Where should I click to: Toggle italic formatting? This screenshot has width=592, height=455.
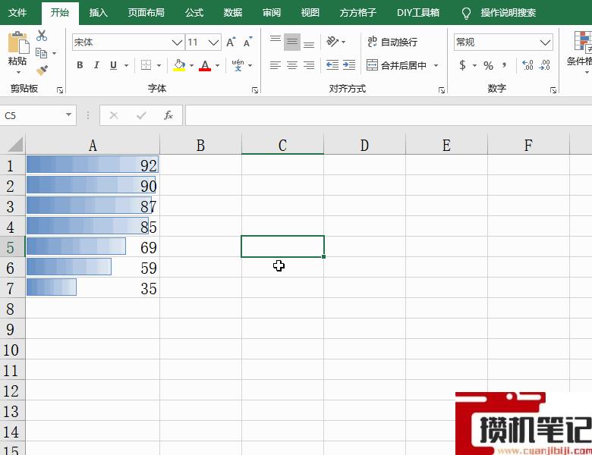click(x=96, y=65)
